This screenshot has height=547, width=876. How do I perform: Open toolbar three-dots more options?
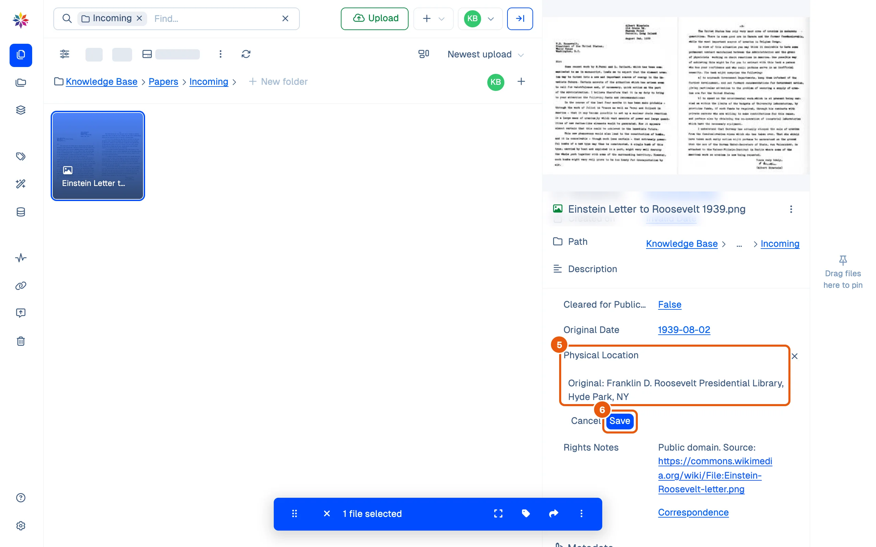click(x=220, y=54)
